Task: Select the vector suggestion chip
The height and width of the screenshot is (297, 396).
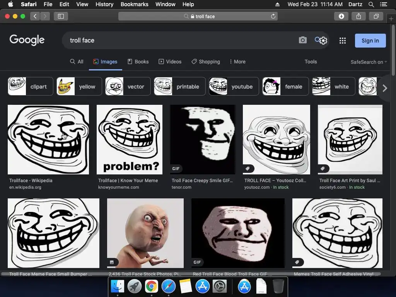Action: [128, 86]
